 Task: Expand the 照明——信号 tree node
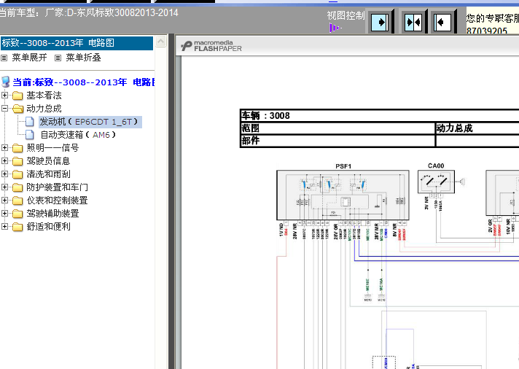point(4,148)
